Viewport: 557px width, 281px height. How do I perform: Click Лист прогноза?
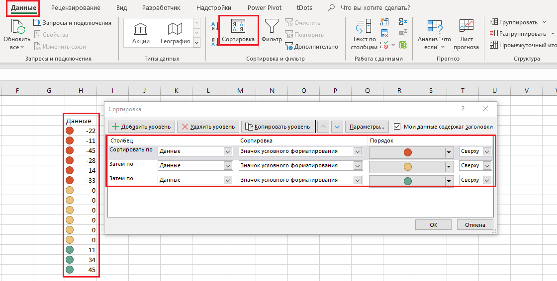coord(466,34)
